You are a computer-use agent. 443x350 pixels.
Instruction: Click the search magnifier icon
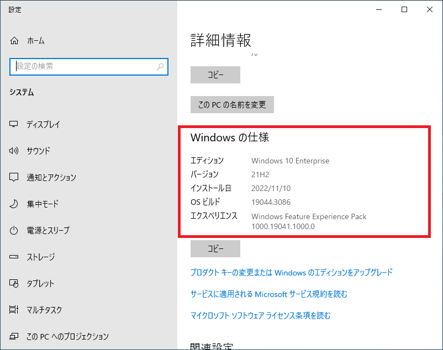tap(160, 67)
